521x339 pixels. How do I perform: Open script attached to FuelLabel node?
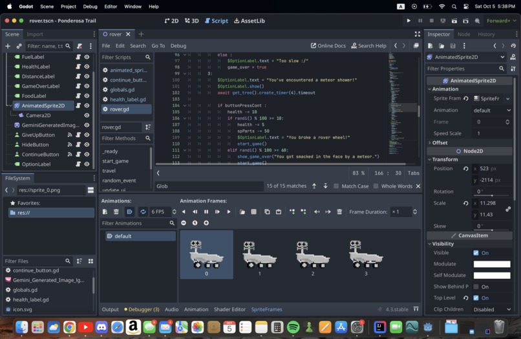pyautogui.click(x=78, y=57)
